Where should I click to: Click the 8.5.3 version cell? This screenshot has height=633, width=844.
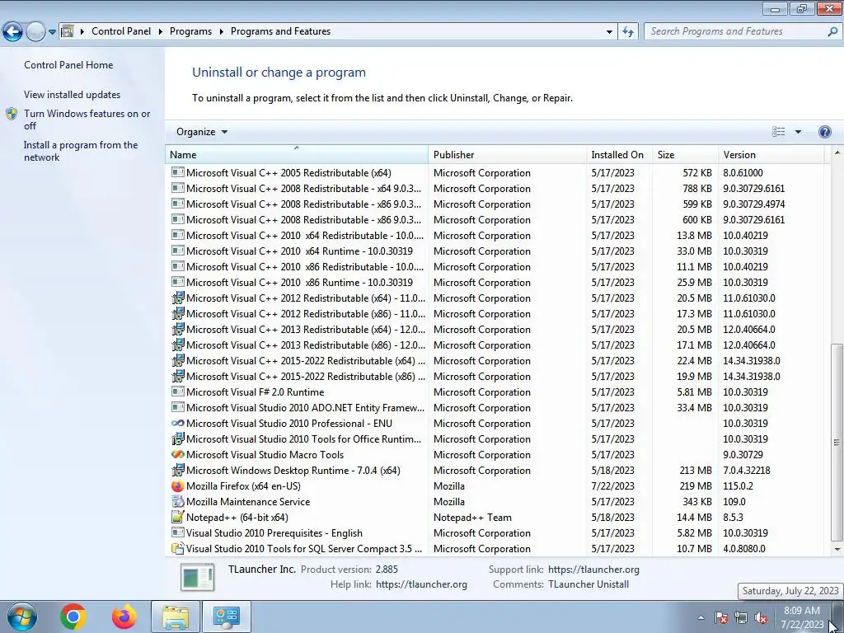pos(733,518)
